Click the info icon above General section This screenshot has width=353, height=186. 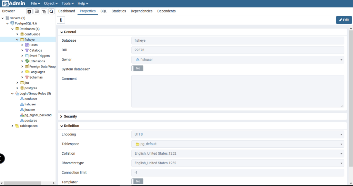coord(61,20)
